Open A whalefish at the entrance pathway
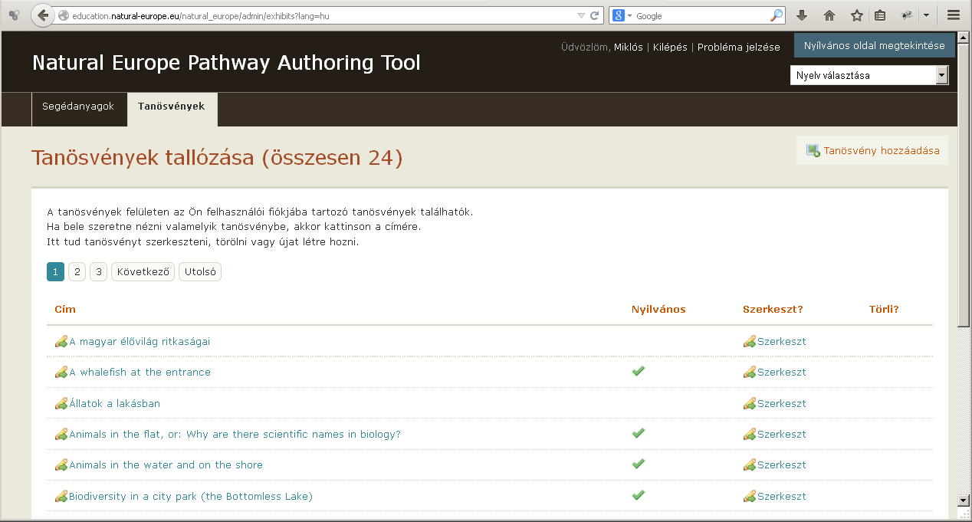 (140, 373)
